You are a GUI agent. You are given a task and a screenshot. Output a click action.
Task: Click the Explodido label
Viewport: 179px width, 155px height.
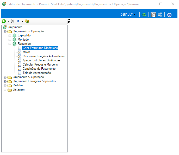[x=24, y=35]
